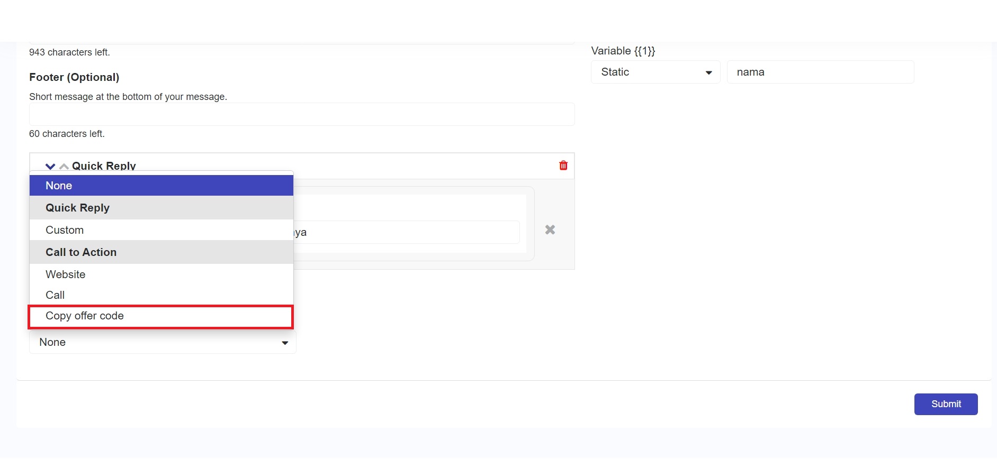This screenshot has height=468, width=997.
Task: Click the Variable {{1}} label
Action: 623,51
